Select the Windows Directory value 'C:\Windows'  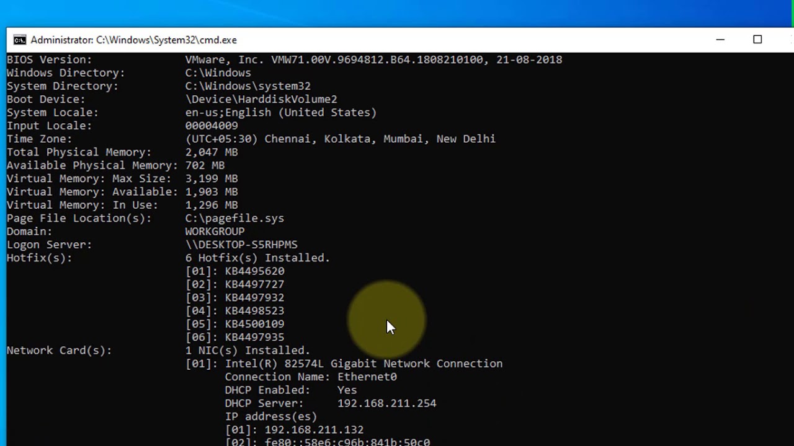coord(218,73)
